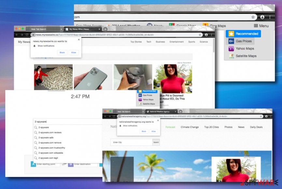Go forward in mynewswire browser window
The height and width of the screenshot is (189, 282).
point(22,35)
